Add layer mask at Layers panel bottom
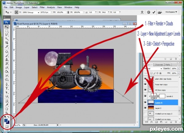Image resolution: width=184 pixels, height=133 pixels. 156,122
